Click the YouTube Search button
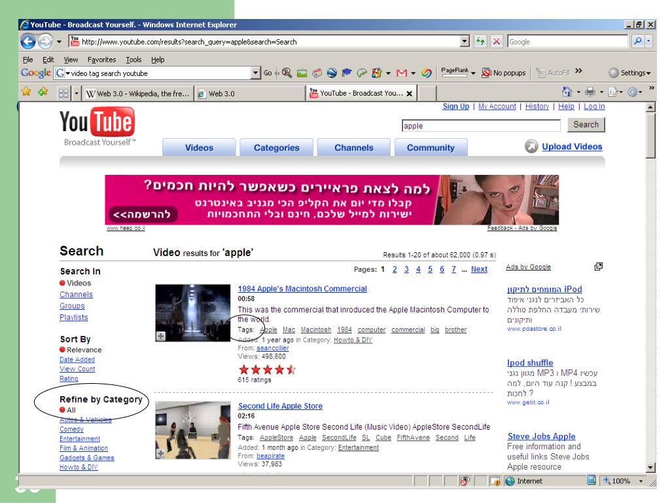Screen dimensions: 670x503 tap(586, 124)
